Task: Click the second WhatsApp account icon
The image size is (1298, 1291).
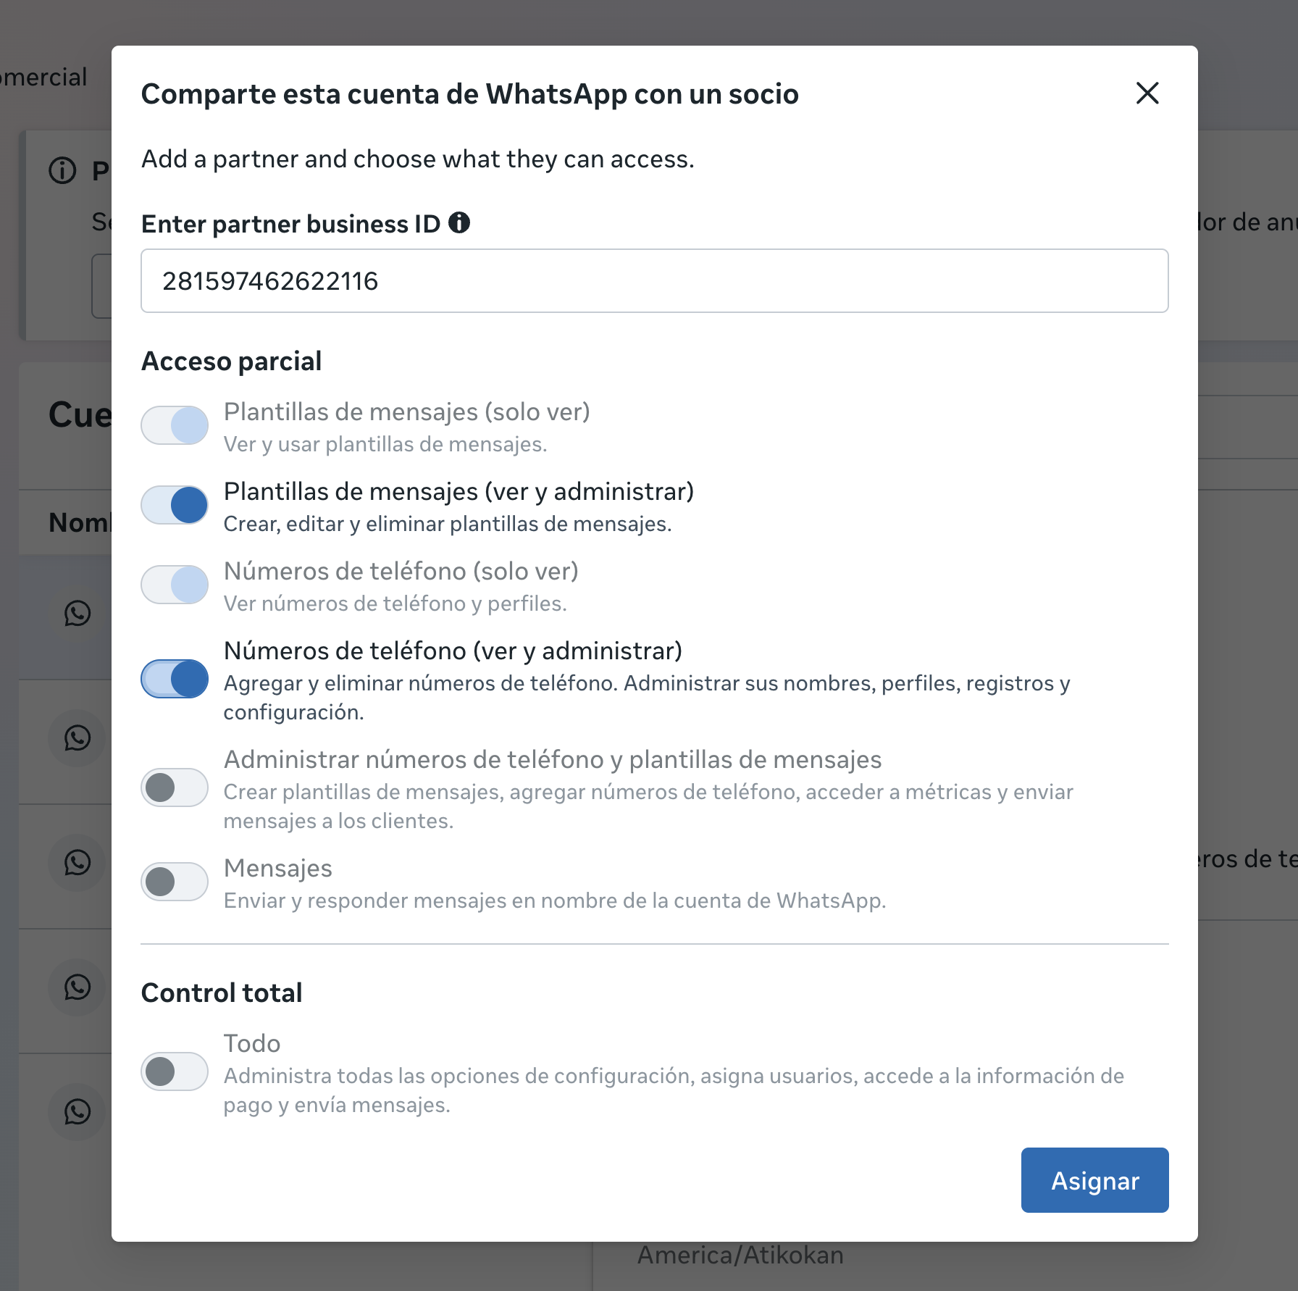Action: coord(78,738)
